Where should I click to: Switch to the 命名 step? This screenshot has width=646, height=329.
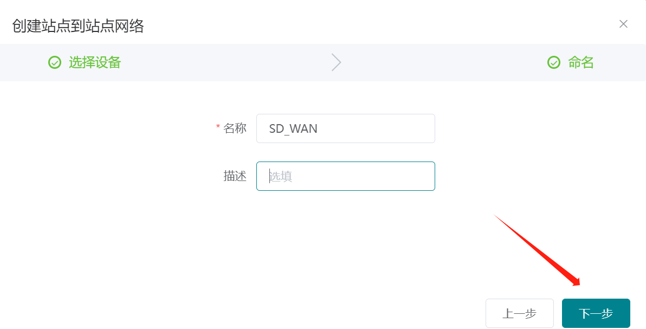point(580,63)
